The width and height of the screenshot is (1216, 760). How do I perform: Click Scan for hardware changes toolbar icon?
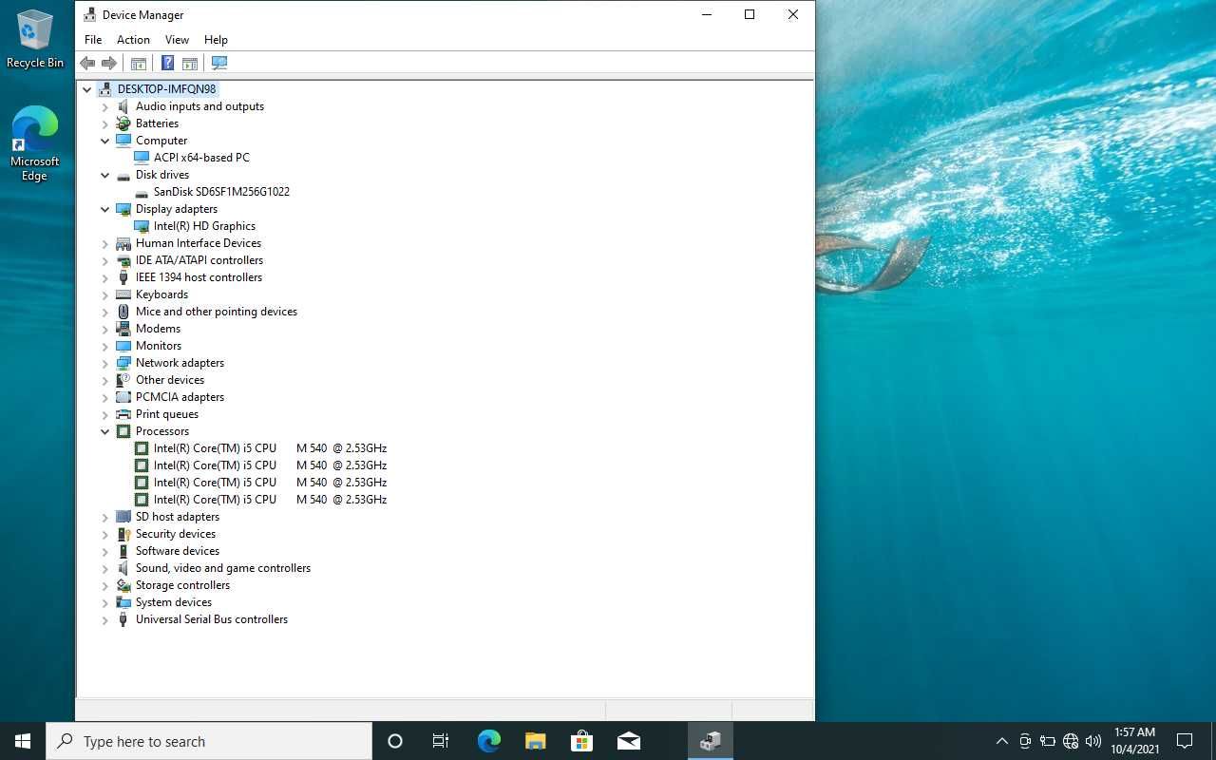pos(219,63)
